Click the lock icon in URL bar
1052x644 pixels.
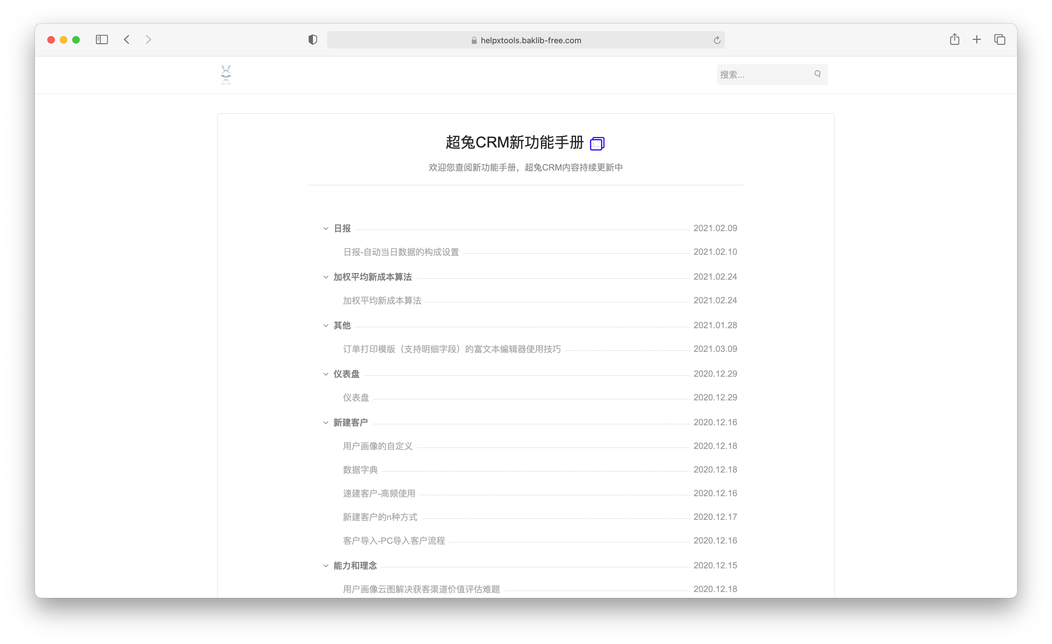(x=474, y=40)
